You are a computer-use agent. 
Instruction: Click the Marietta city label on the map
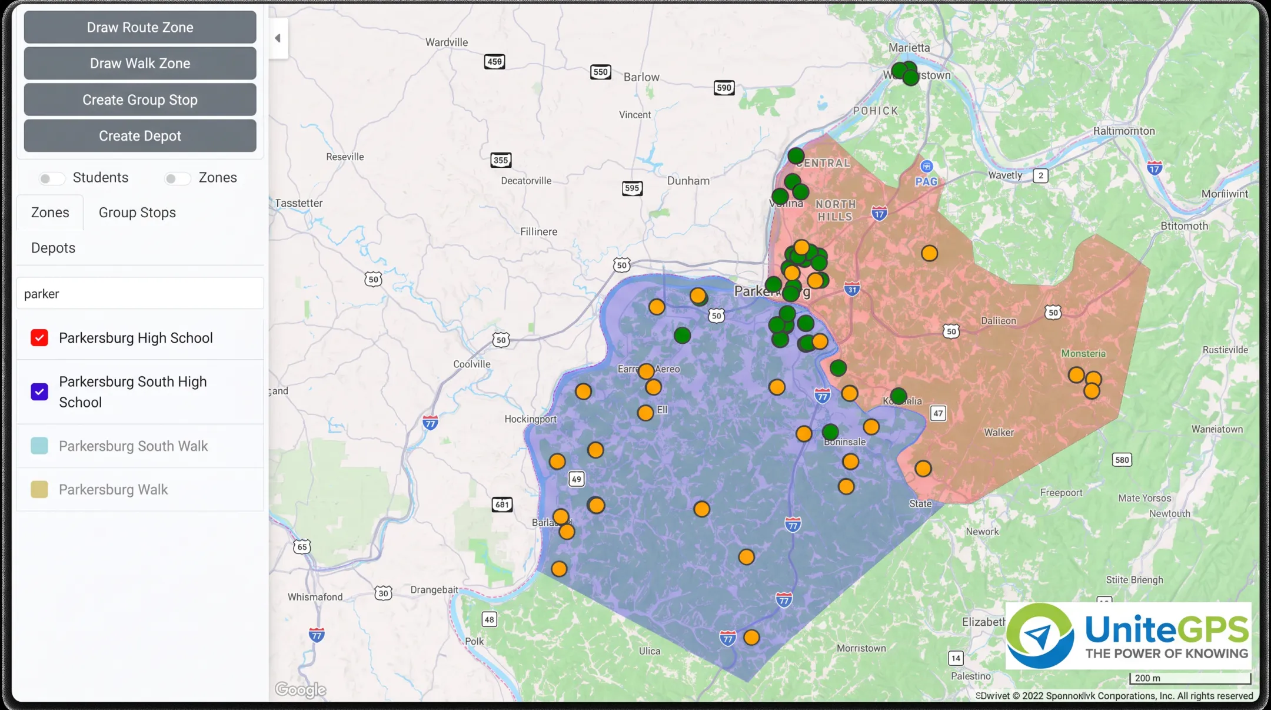909,48
